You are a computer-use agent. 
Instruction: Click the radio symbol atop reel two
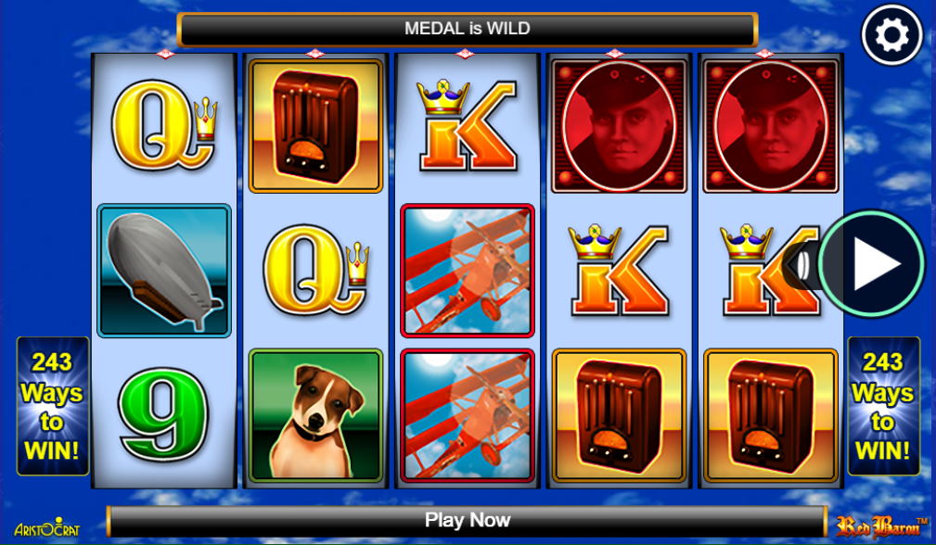click(x=315, y=126)
